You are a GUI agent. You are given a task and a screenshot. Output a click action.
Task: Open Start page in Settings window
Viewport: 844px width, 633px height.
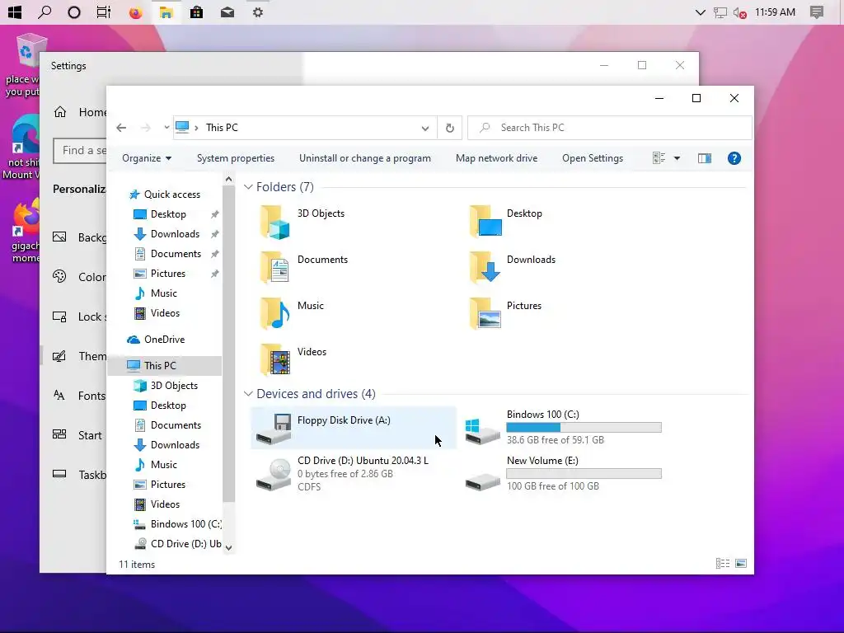[78, 435]
